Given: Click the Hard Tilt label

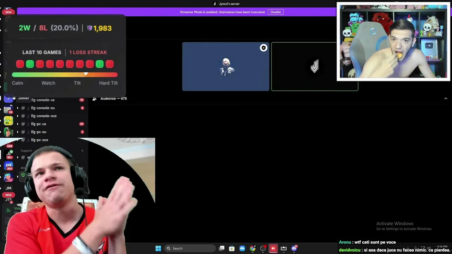Looking at the screenshot, I should 108,83.
